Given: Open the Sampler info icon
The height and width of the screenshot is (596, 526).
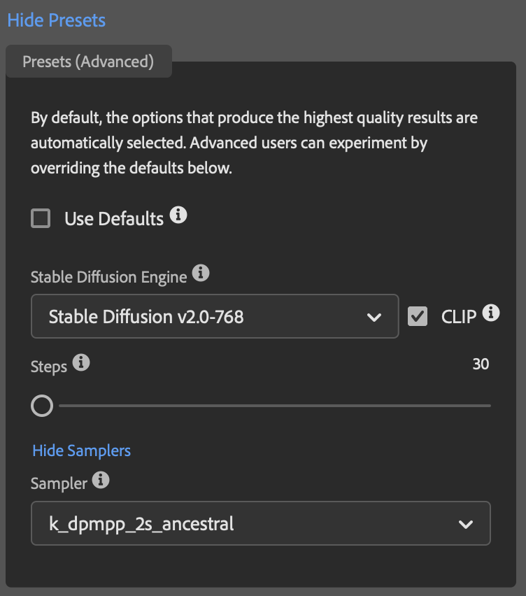Looking at the screenshot, I should click(x=101, y=480).
